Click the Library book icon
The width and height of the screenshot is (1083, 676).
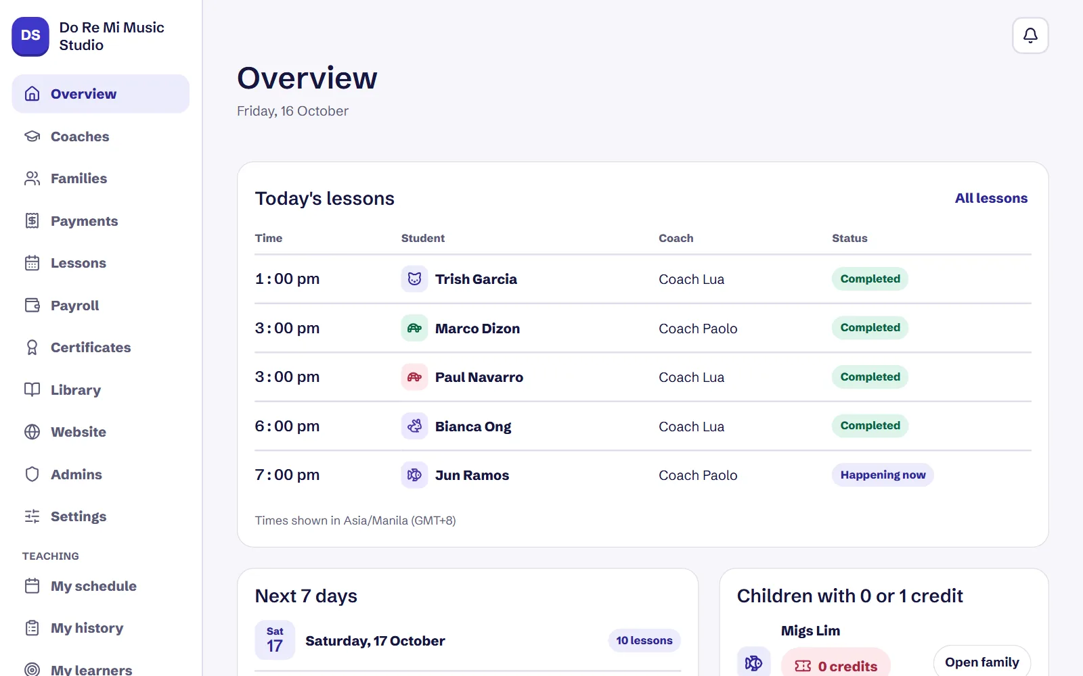32,390
